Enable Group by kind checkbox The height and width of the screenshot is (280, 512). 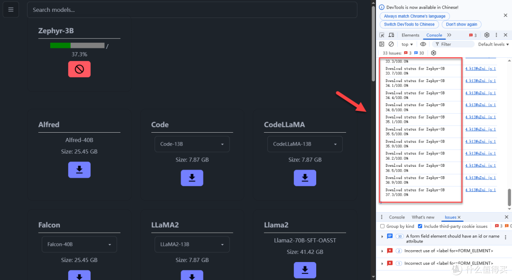point(383,226)
